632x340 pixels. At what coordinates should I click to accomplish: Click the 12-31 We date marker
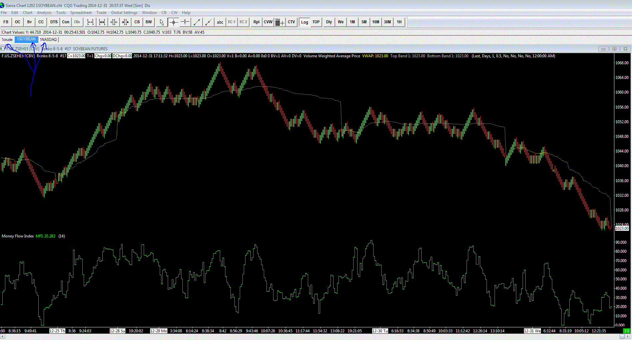pos(532,331)
